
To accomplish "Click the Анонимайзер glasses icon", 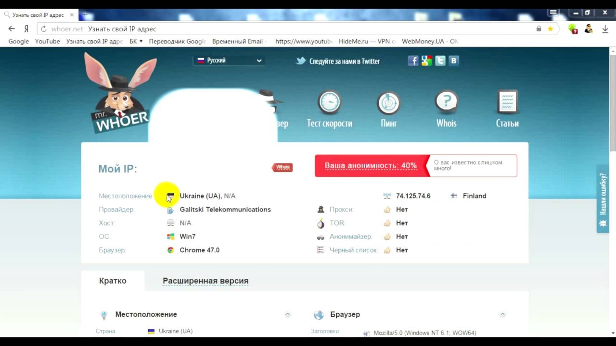I will pyautogui.click(x=321, y=237).
